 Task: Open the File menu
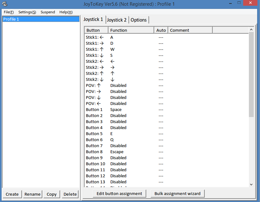point(9,12)
